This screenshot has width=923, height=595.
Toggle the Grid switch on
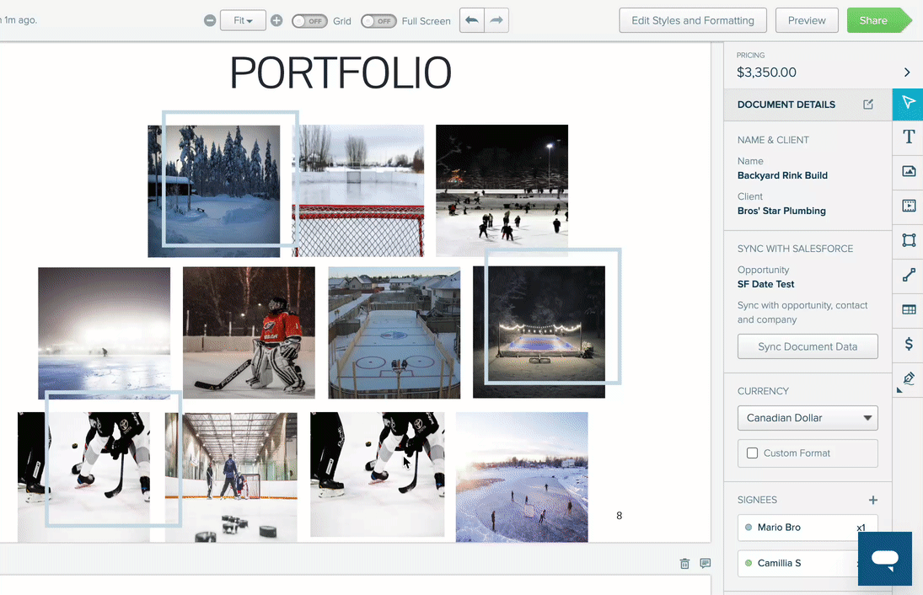click(309, 21)
